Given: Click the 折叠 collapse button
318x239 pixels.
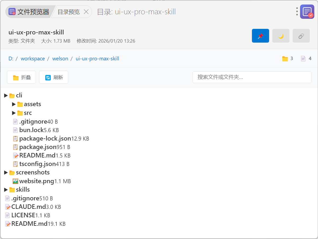Looking at the screenshot, I should [x=21, y=77].
